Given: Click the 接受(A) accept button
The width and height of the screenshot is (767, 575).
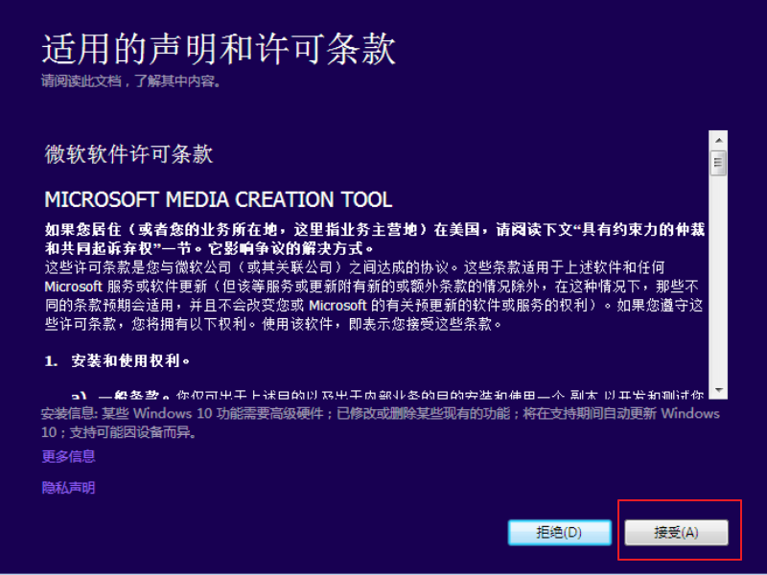Looking at the screenshot, I should click(x=676, y=532).
